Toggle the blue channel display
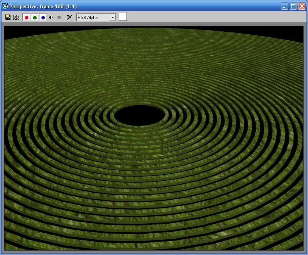The width and height of the screenshot is (308, 255). [x=43, y=18]
